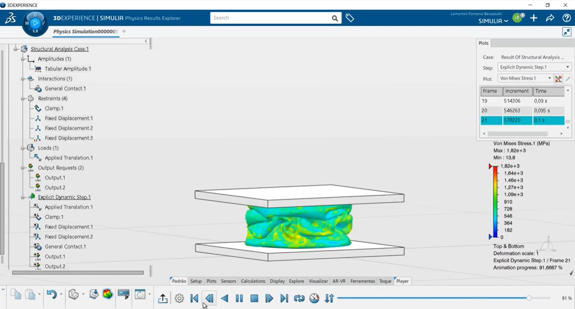The image size is (575, 309).
Task: Open the Sensors tab
Action: click(x=229, y=281)
